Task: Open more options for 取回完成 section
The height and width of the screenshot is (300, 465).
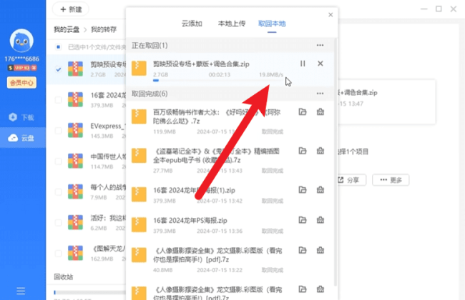Action: coord(320,94)
